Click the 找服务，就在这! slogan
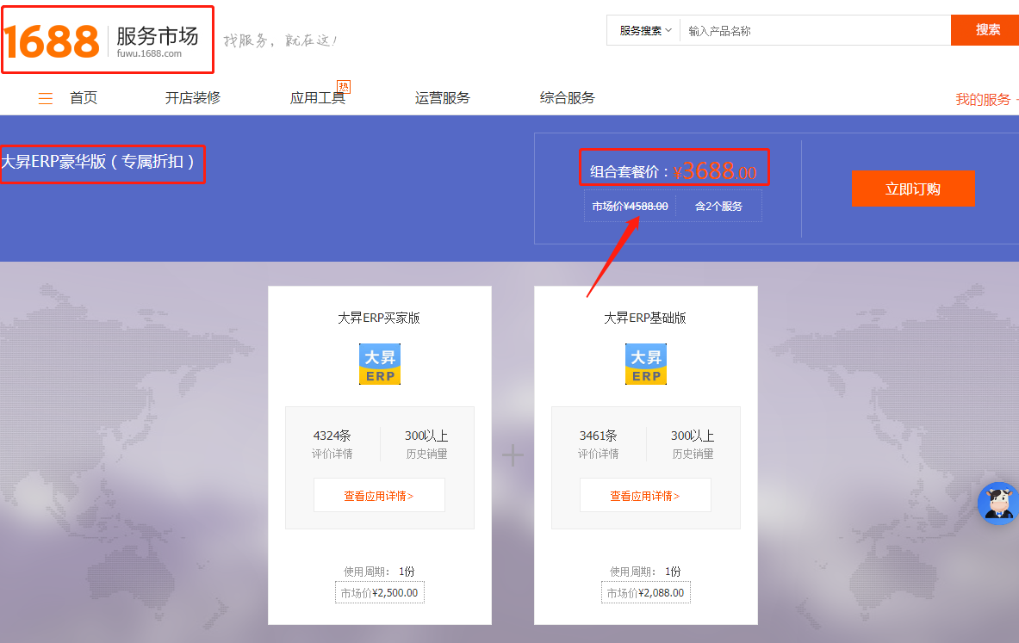Screen dimensions: 1019x643 coord(280,40)
